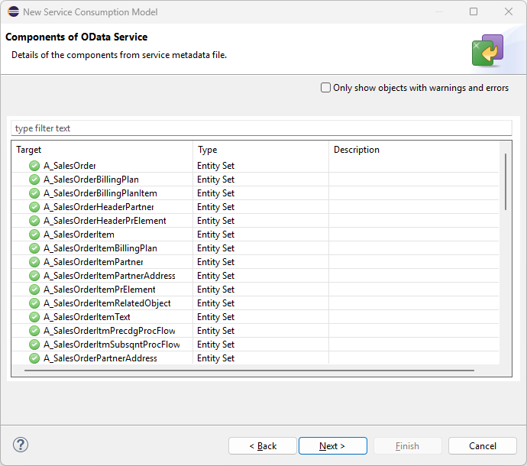
Task: Click the Description column header
Action: (412, 150)
